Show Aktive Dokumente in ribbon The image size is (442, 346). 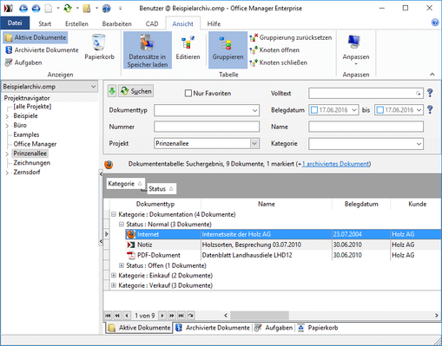point(36,37)
